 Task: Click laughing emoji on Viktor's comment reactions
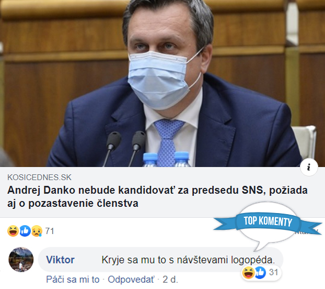[x=248, y=273]
